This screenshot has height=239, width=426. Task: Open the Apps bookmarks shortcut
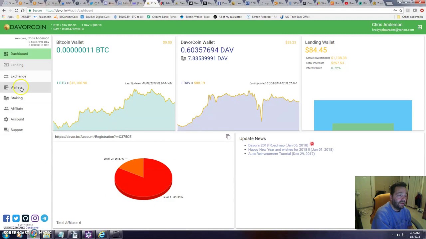click(8, 17)
